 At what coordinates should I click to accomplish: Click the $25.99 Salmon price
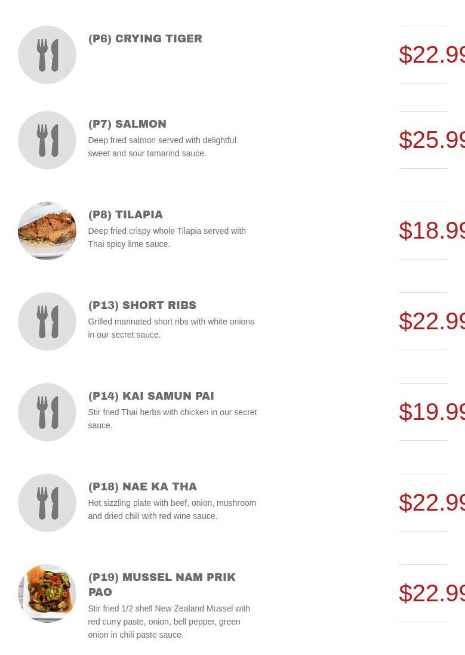[432, 140]
